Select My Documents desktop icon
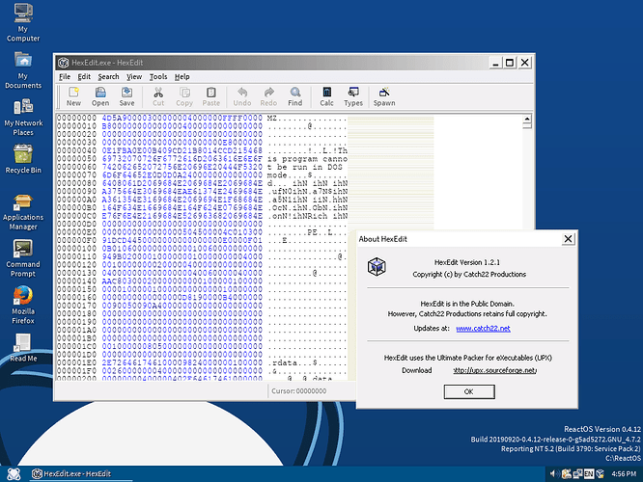This screenshot has width=643, height=482. pos(23,70)
